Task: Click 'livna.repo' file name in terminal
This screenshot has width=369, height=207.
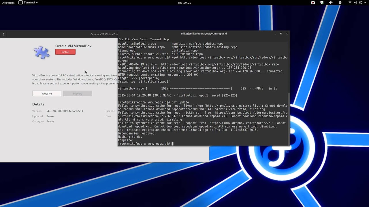Action: point(127,51)
